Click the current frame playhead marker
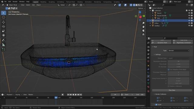Viewport: 194px width, 109px height. (56, 97)
